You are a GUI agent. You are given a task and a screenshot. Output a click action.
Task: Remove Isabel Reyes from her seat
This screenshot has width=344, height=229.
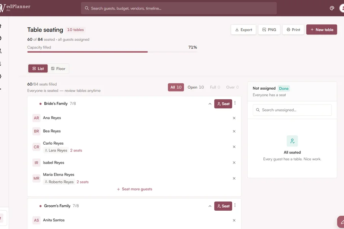point(234,163)
